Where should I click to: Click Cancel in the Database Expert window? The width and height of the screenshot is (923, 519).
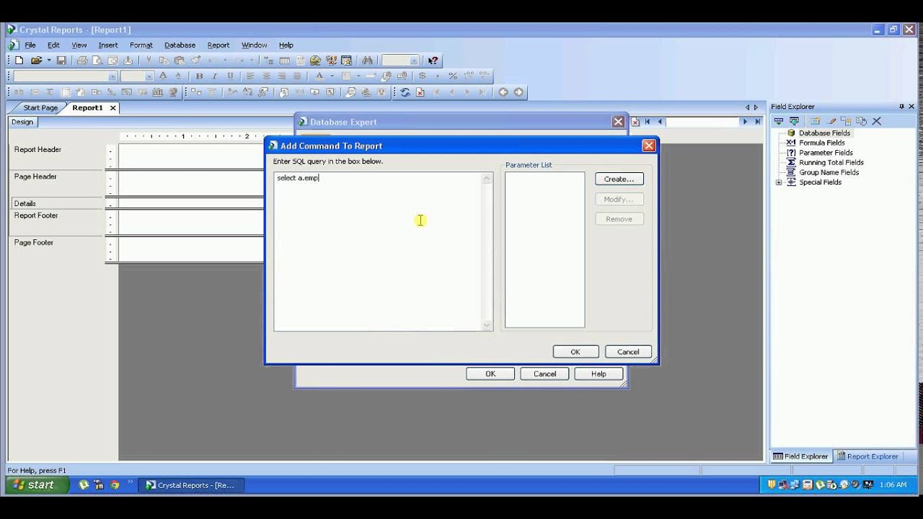(544, 373)
